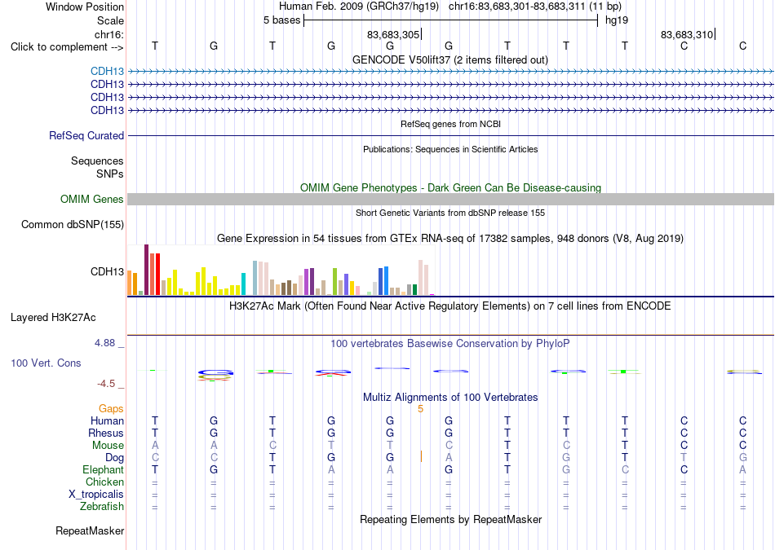Click the CDH13 label beside GTEx bar chart

[x=107, y=271]
